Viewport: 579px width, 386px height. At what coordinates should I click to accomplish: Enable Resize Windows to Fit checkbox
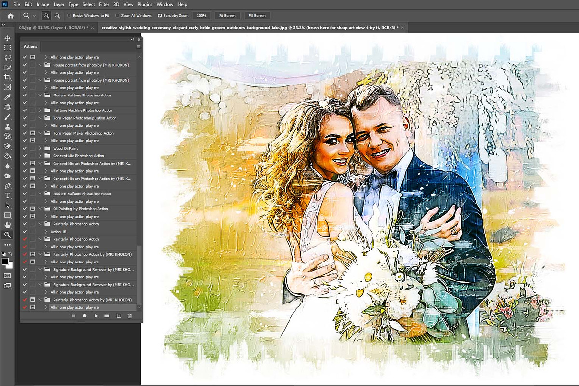pos(69,16)
